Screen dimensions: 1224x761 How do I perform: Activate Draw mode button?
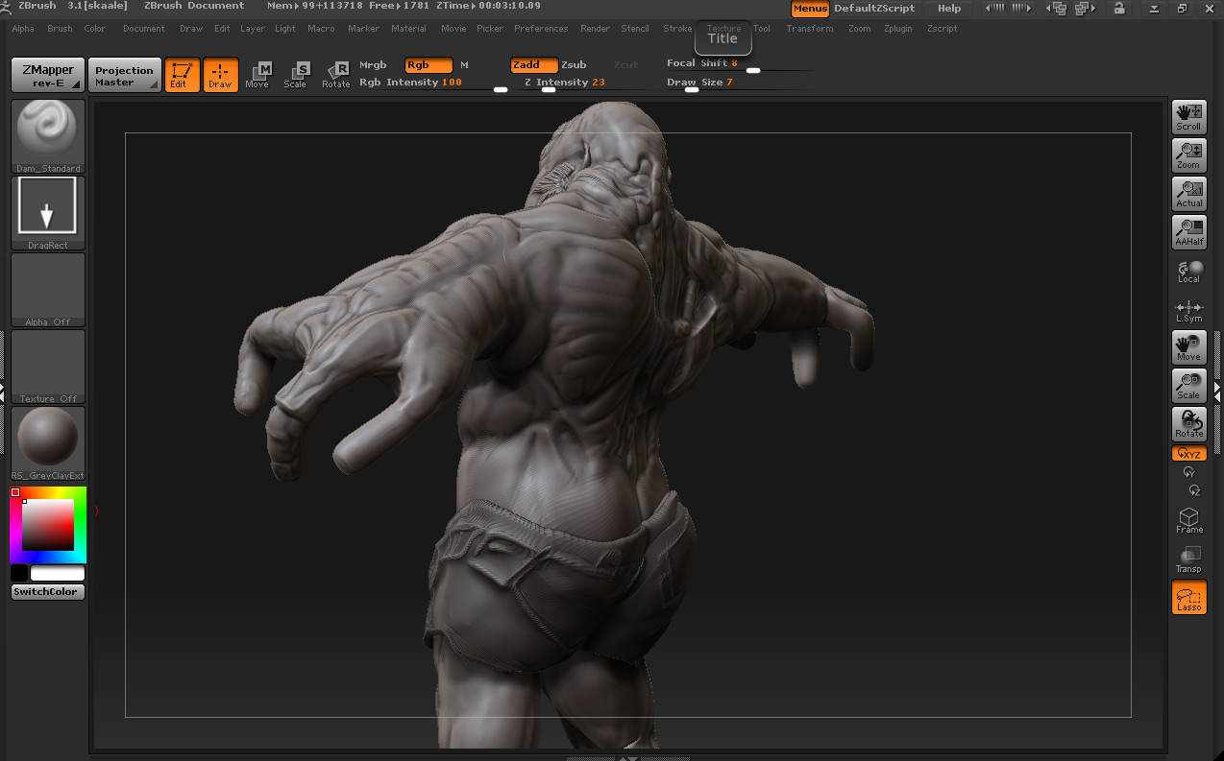click(220, 75)
